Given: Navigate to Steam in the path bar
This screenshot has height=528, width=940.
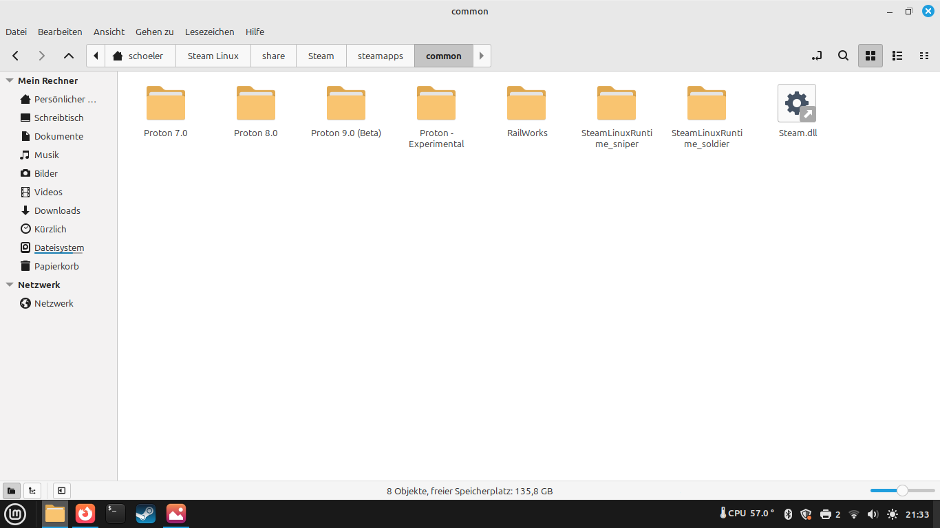Looking at the screenshot, I should click(321, 56).
